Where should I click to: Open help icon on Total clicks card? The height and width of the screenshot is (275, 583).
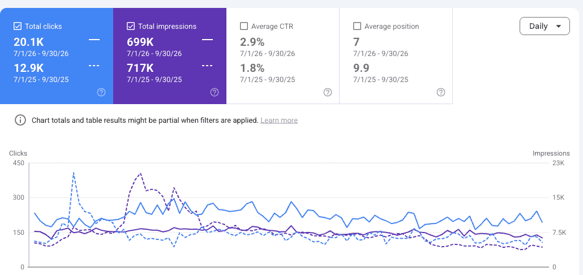coord(101,93)
